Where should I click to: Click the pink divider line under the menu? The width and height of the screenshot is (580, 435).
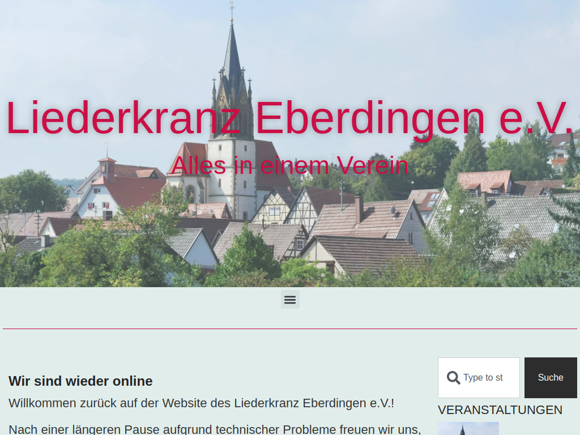tap(290, 327)
